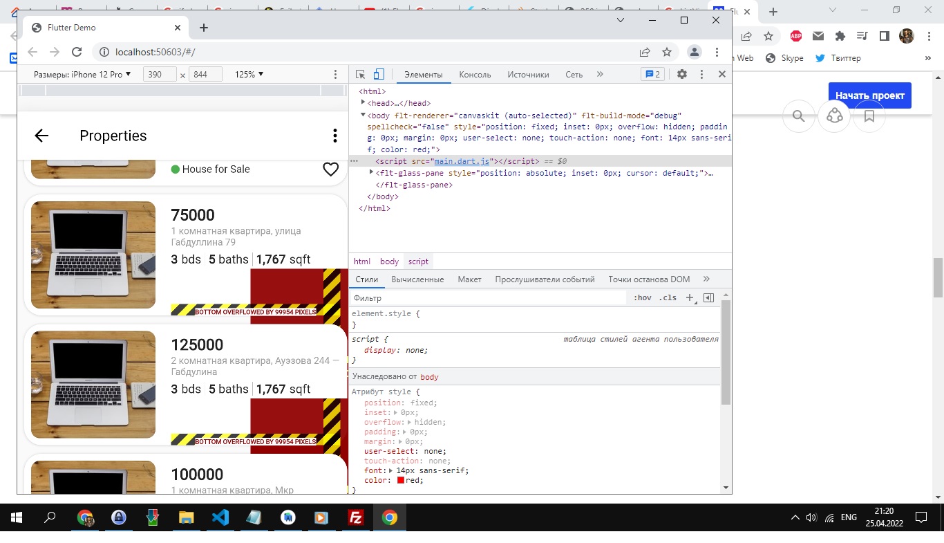
Task: Open the Точки останова DOM tab
Action: pos(649,279)
